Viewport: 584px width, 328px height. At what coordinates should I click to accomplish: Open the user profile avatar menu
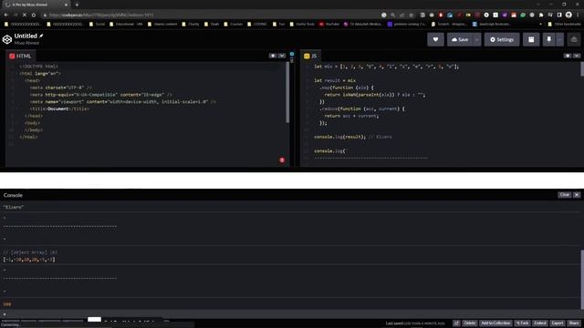tap(574, 39)
